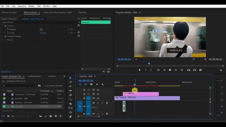Click New Item icon in Project panel
The image size is (226, 127).
tap(56, 116)
